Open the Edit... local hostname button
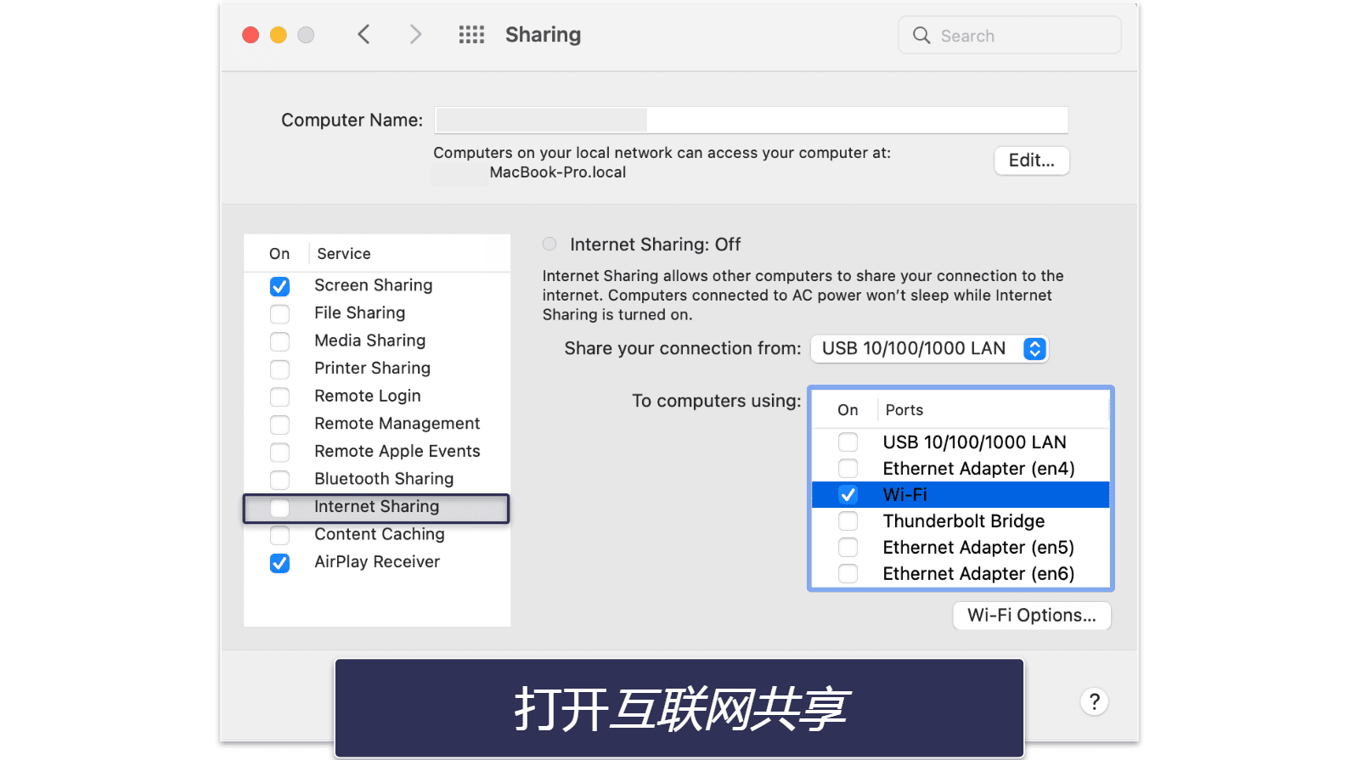Viewport: 1358px width, 760px height. point(1031,160)
